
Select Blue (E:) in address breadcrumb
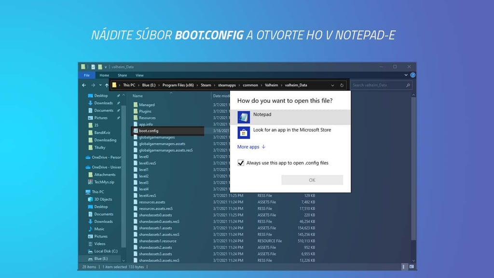tap(149, 85)
